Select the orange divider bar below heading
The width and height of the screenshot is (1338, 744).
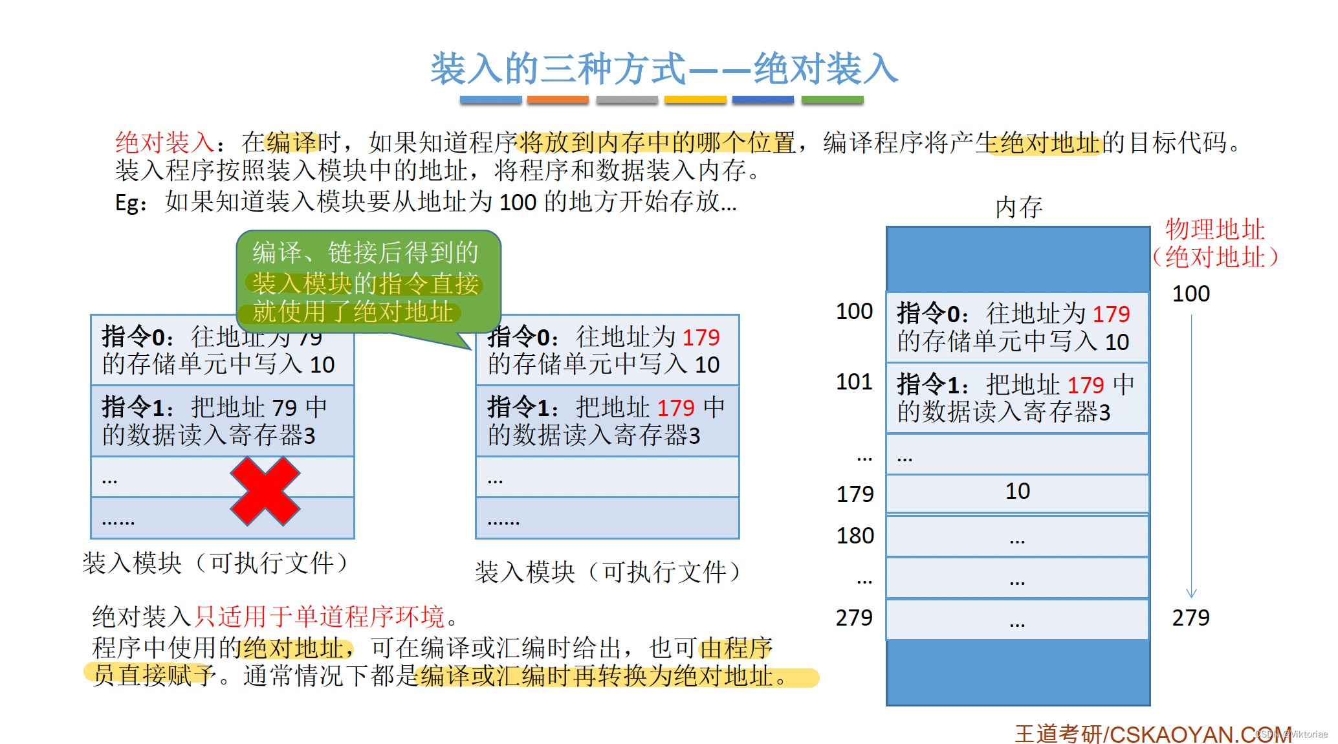558,99
